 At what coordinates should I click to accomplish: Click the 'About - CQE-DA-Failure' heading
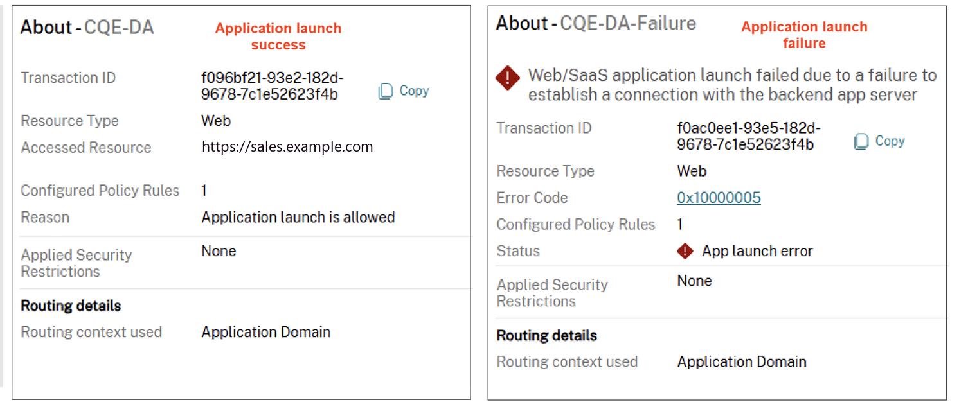click(x=596, y=24)
